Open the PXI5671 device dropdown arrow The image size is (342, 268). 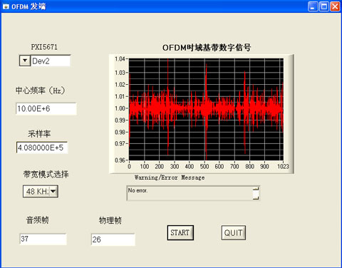point(25,61)
